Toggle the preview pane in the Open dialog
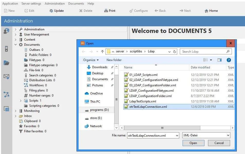The height and width of the screenshot is (154, 245). [x=220, y=60]
